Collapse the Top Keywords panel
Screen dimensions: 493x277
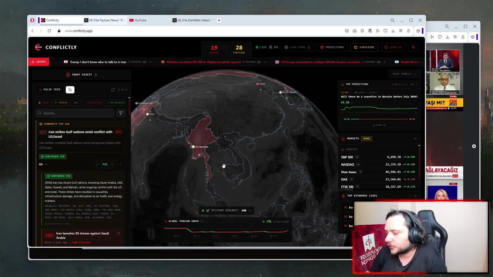coord(415,196)
